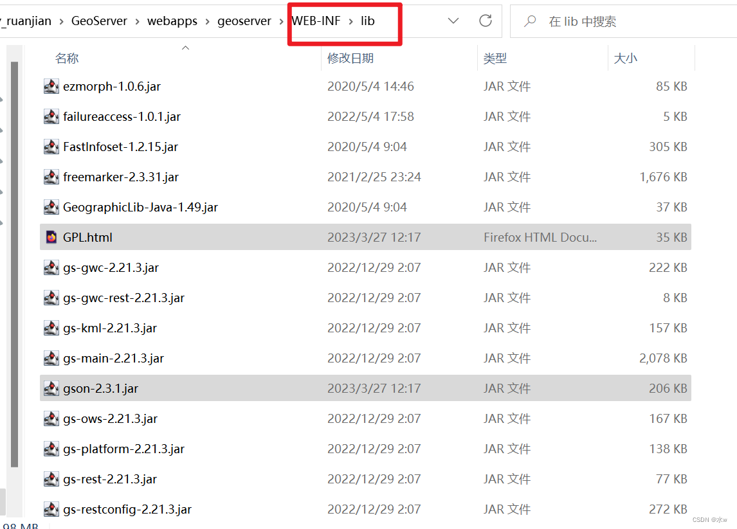737x529 pixels.
Task: Select file name freemarker-2.3.31.jar
Action: (x=121, y=177)
